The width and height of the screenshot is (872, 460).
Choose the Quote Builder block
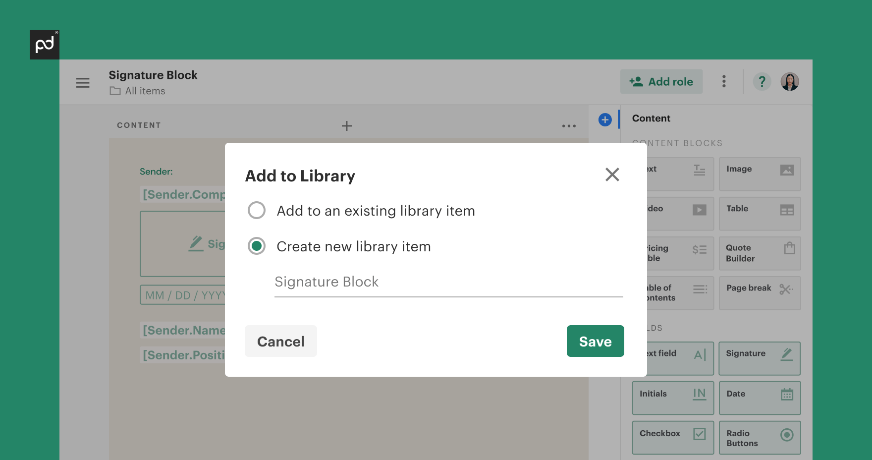tap(760, 253)
